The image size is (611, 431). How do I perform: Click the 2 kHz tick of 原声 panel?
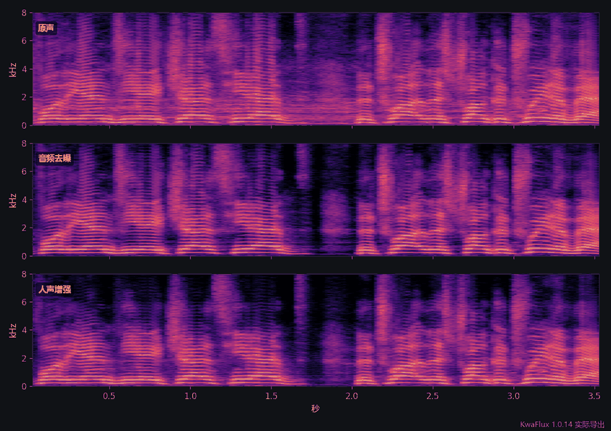click(x=24, y=97)
